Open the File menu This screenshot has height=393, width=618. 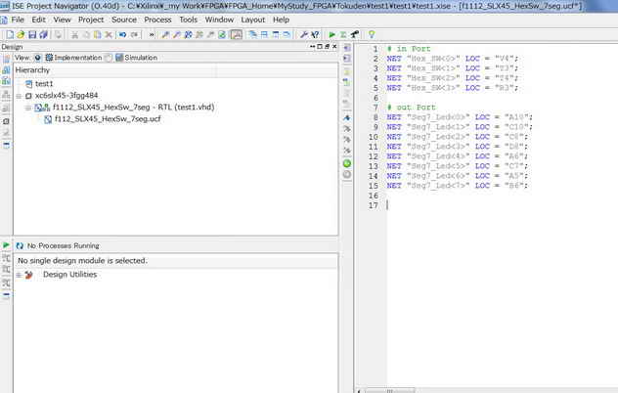18,20
